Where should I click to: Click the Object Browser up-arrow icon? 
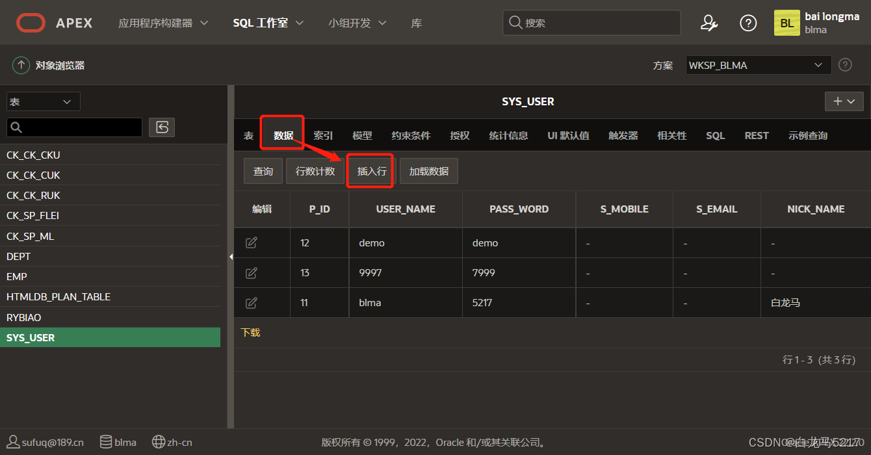pos(21,65)
